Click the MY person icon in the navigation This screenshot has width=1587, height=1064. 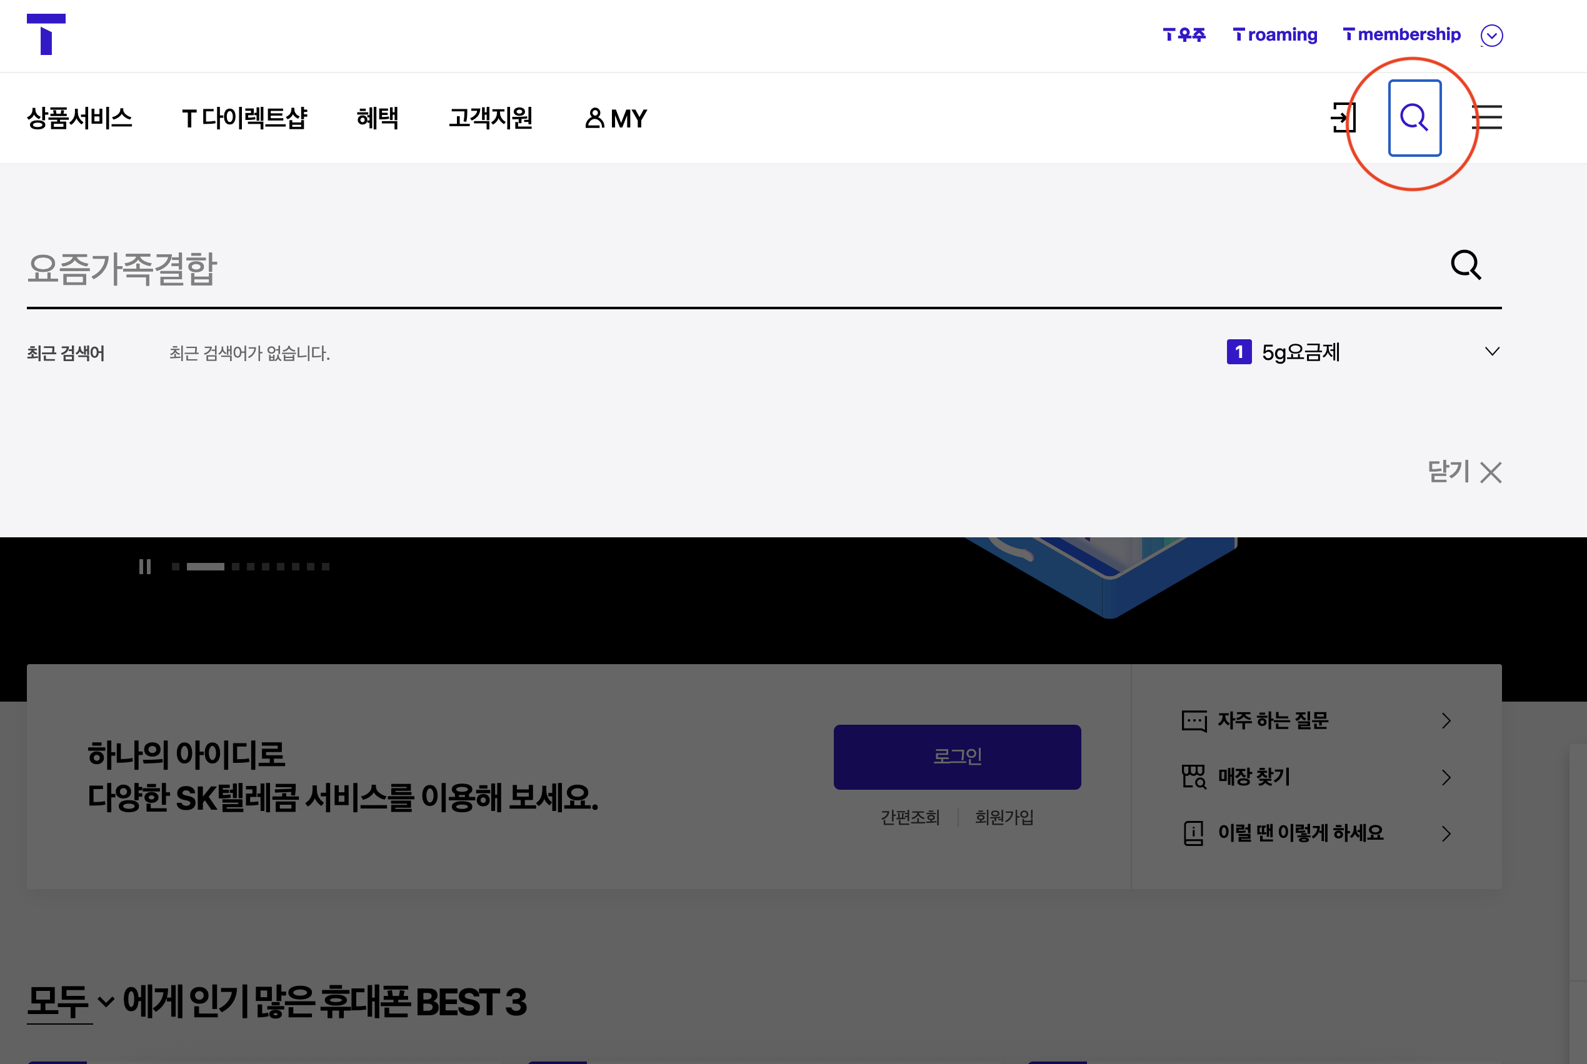[x=594, y=118]
